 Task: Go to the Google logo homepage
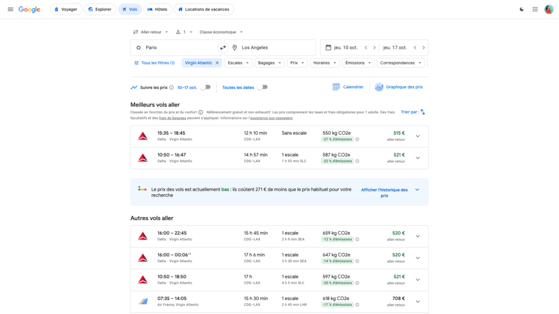(29, 10)
